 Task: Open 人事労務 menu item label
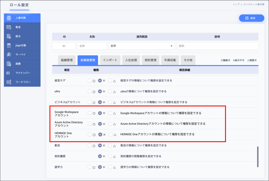(21, 18)
